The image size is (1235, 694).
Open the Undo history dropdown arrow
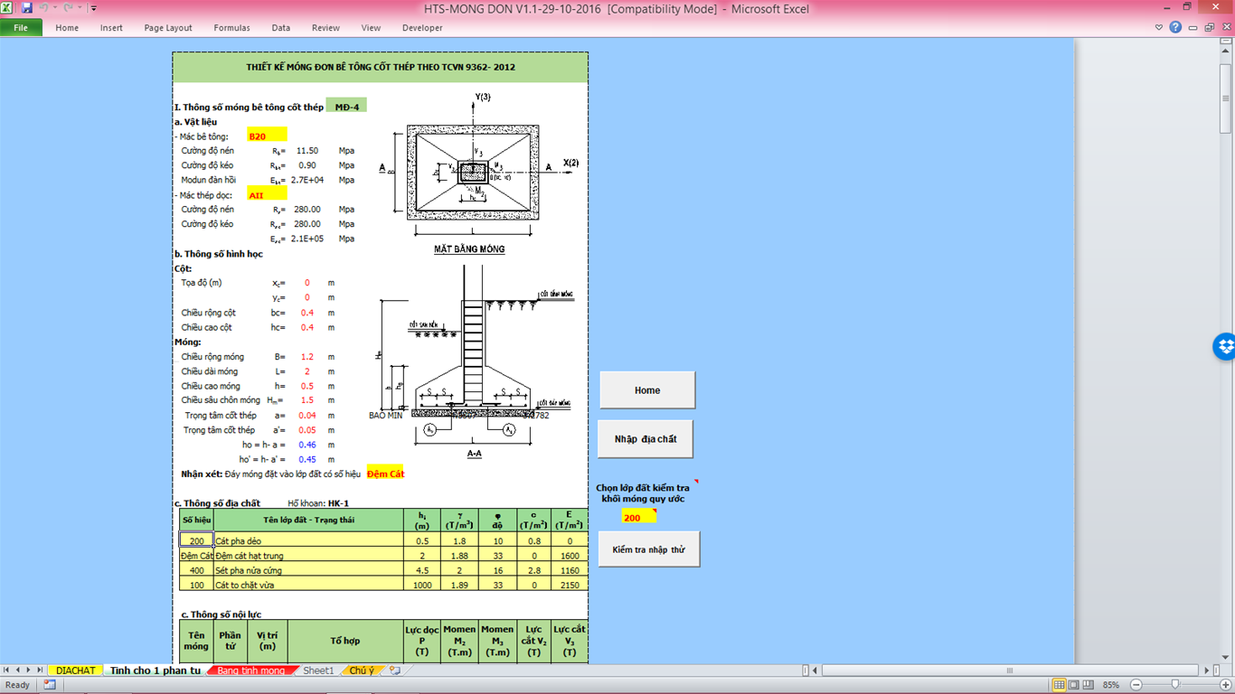tap(54, 8)
